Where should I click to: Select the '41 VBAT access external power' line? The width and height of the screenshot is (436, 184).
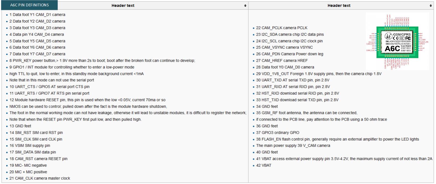coord(344,159)
